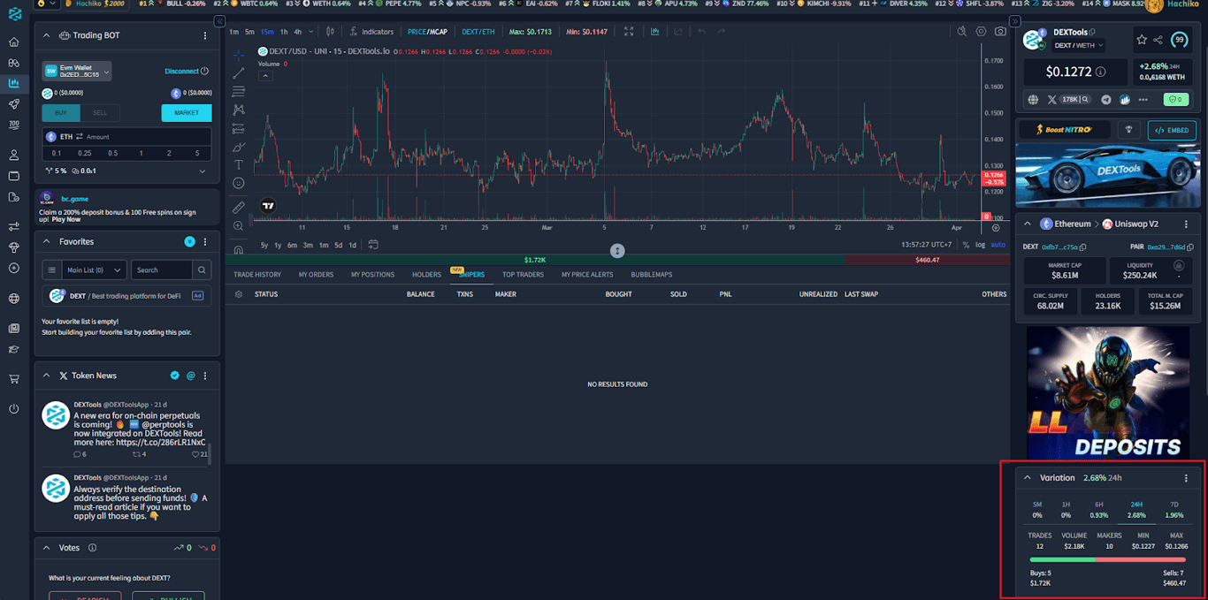Open the Indicators button
Viewport: 1208px width, 600px height.
[371, 32]
